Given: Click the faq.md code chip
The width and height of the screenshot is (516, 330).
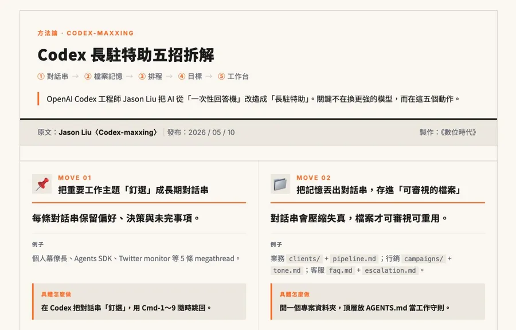Looking at the screenshot, I should [x=341, y=270].
